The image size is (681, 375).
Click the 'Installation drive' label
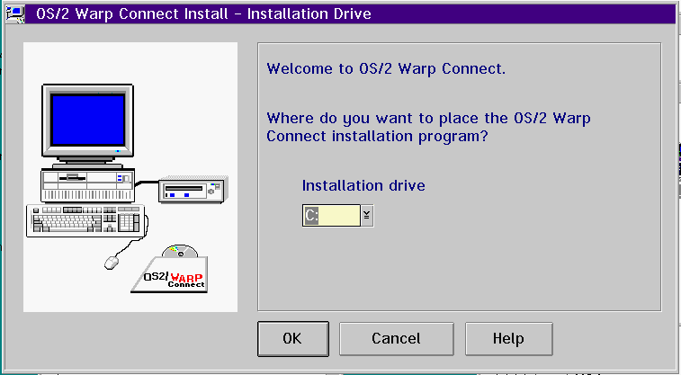[x=363, y=186]
